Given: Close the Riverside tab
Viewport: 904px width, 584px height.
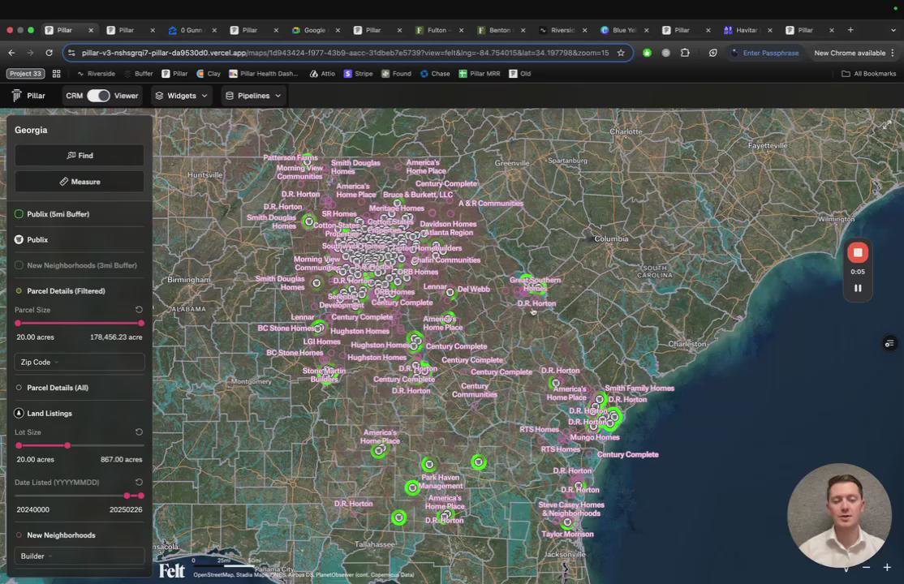Looking at the screenshot, I should (584, 30).
